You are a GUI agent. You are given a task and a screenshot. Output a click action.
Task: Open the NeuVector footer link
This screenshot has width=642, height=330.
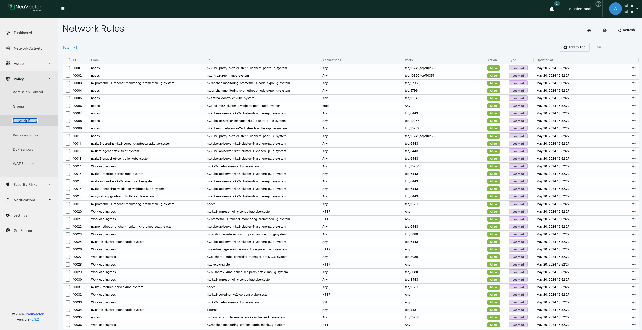coord(35,314)
